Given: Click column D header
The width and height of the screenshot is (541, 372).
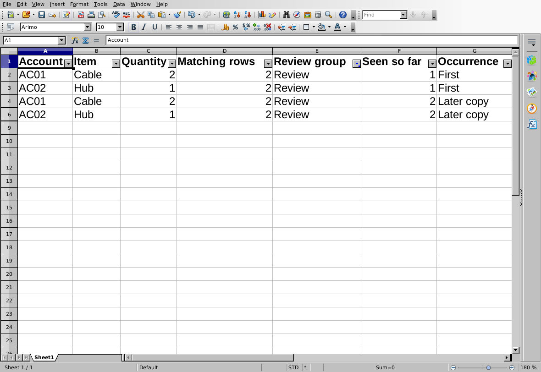Looking at the screenshot, I should (x=224, y=51).
